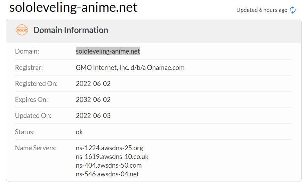Viewport: 304px width, 184px height.
Task: Click the registered date 2022-06-02
Action: (x=93, y=83)
